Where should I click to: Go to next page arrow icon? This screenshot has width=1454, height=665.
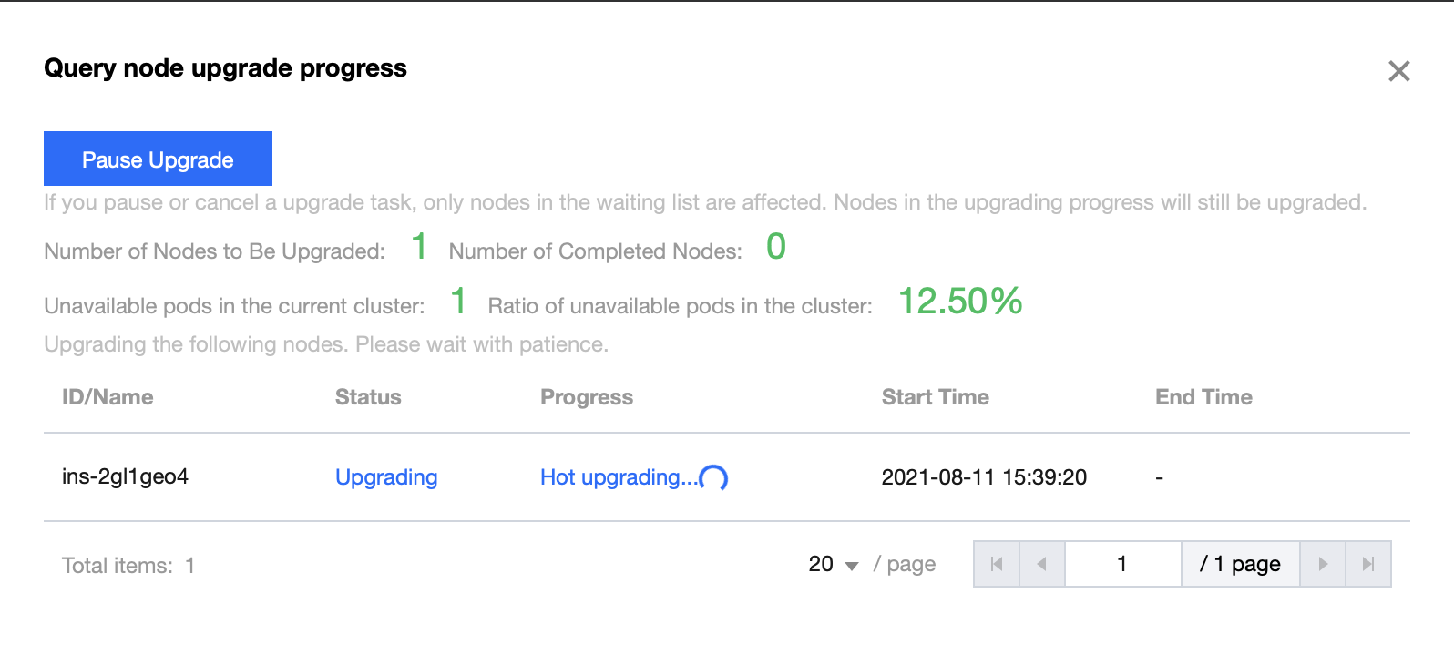(1323, 564)
